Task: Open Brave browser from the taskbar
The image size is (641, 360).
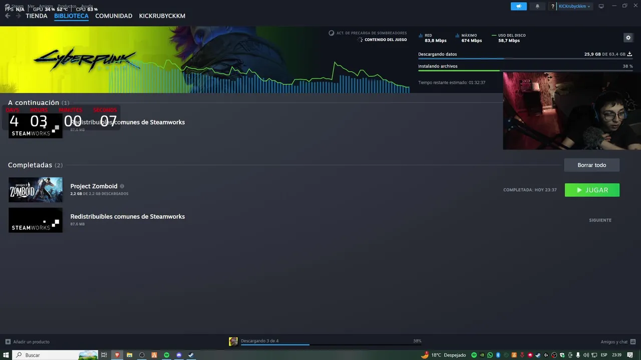Action: [117, 355]
